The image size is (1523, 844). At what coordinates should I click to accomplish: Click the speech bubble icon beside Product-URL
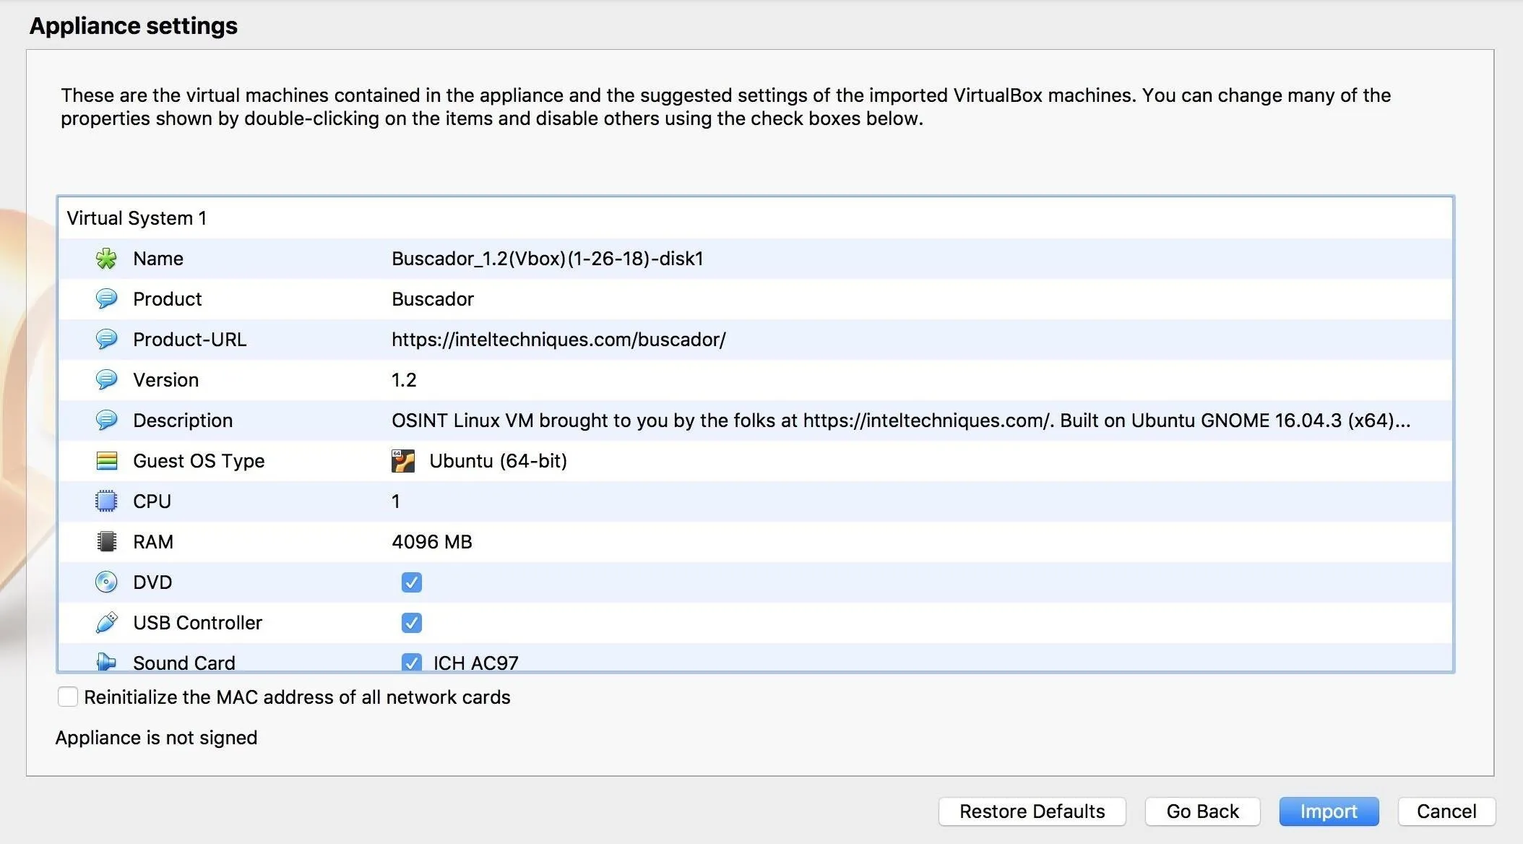[106, 340]
